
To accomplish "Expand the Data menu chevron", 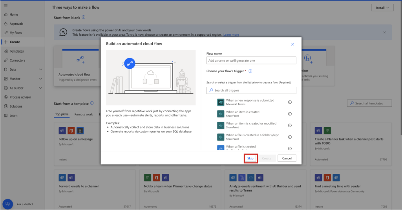I will [41, 69].
